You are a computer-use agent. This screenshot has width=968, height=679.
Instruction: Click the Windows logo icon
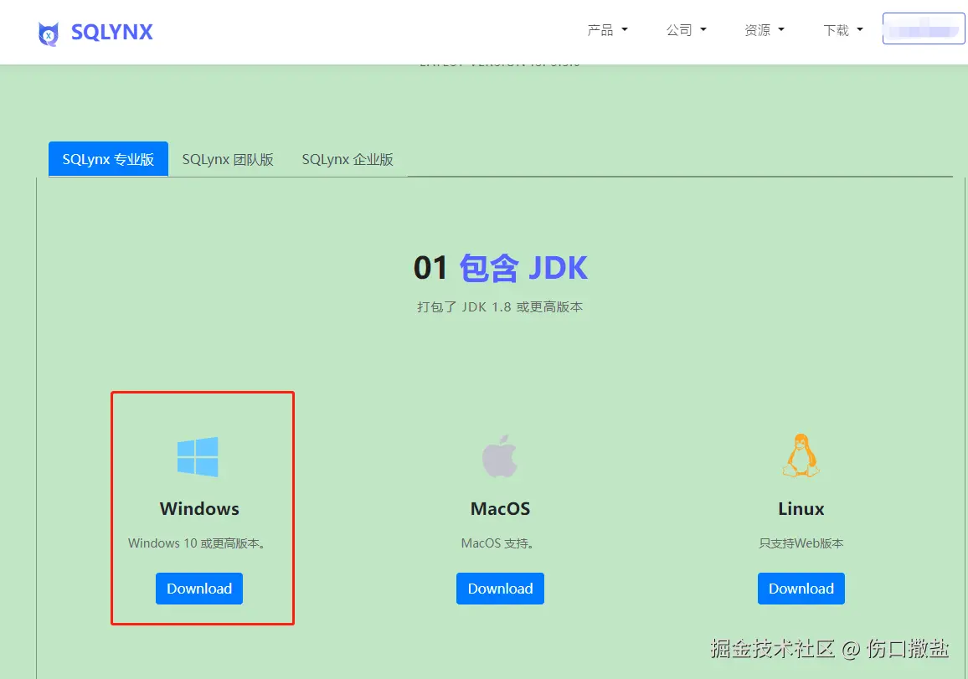pos(198,457)
